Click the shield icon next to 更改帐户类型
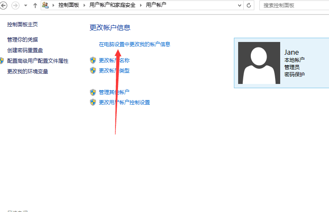The height and width of the screenshot is (212, 329). (93, 70)
